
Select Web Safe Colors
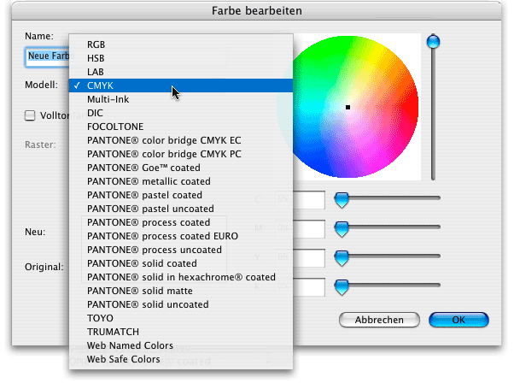[181, 359]
